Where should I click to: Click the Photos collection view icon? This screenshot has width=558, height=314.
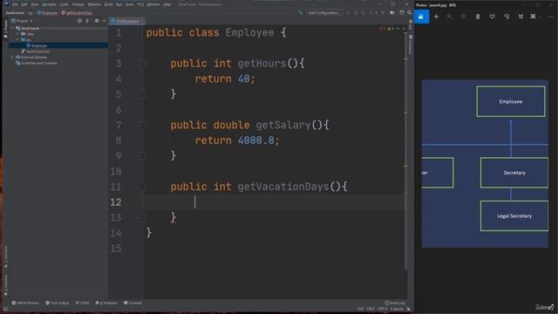pos(421,17)
